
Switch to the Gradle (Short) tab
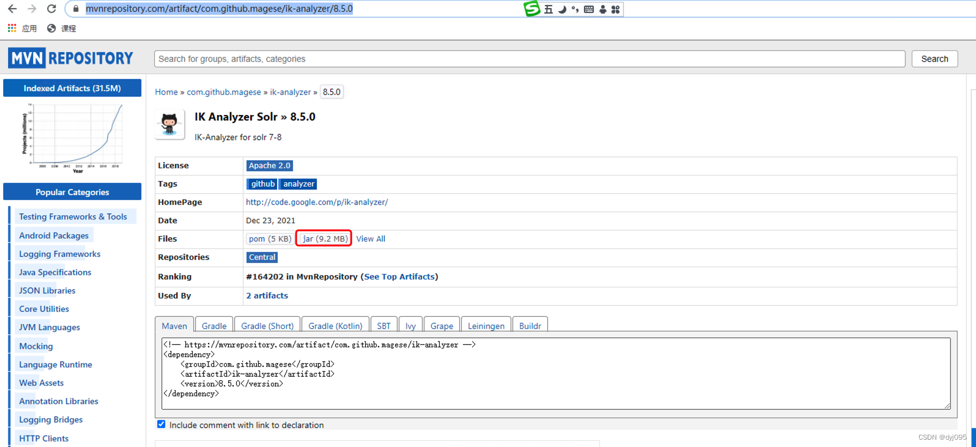coord(267,325)
